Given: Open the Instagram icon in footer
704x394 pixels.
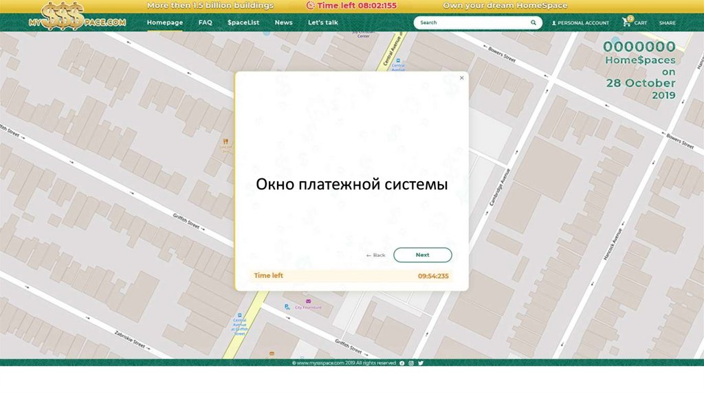Looking at the screenshot, I should click(411, 363).
